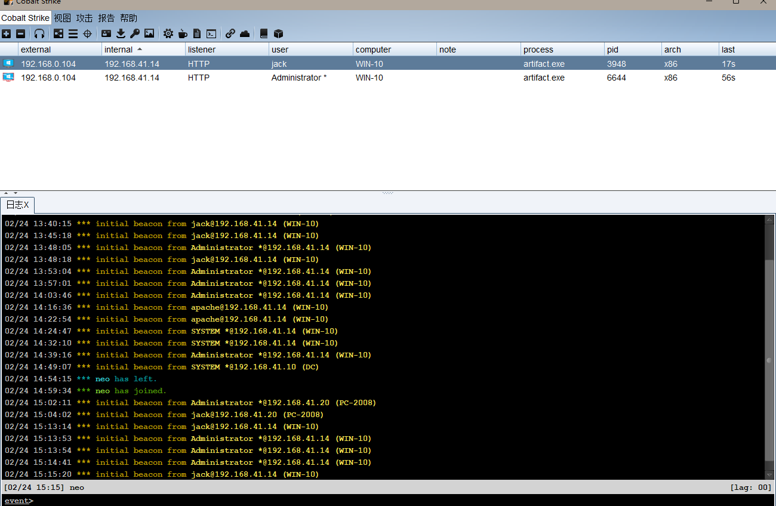The width and height of the screenshot is (776, 506).
Task: Open About with the cube icon
Action: coord(278,34)
